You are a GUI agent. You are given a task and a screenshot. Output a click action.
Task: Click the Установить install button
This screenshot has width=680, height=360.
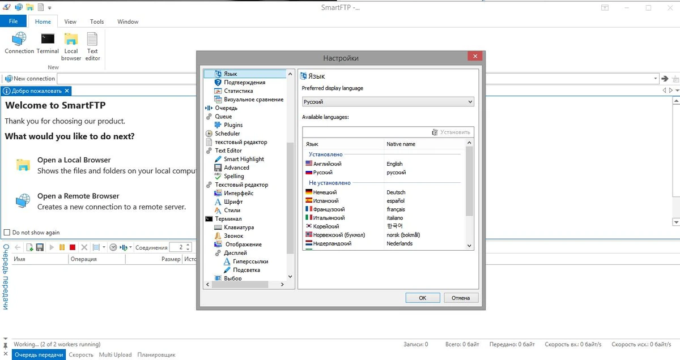coord(451,132)
